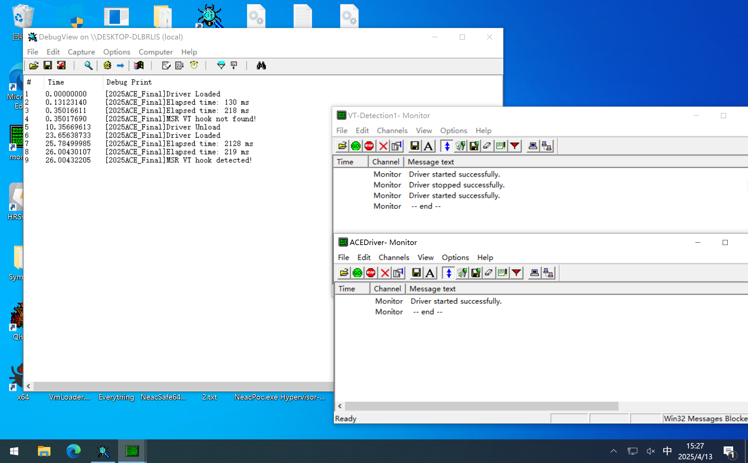Click the font 'A' icon in VT-Detection1 Monitor
748x463 pixels.
coord(428,146)
